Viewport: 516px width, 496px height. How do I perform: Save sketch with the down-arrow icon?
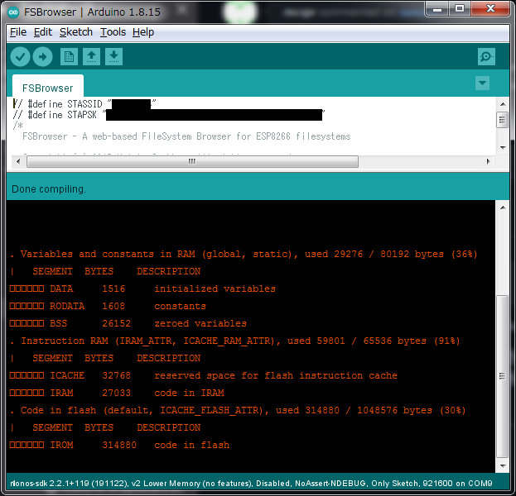(x=113, y=57)
